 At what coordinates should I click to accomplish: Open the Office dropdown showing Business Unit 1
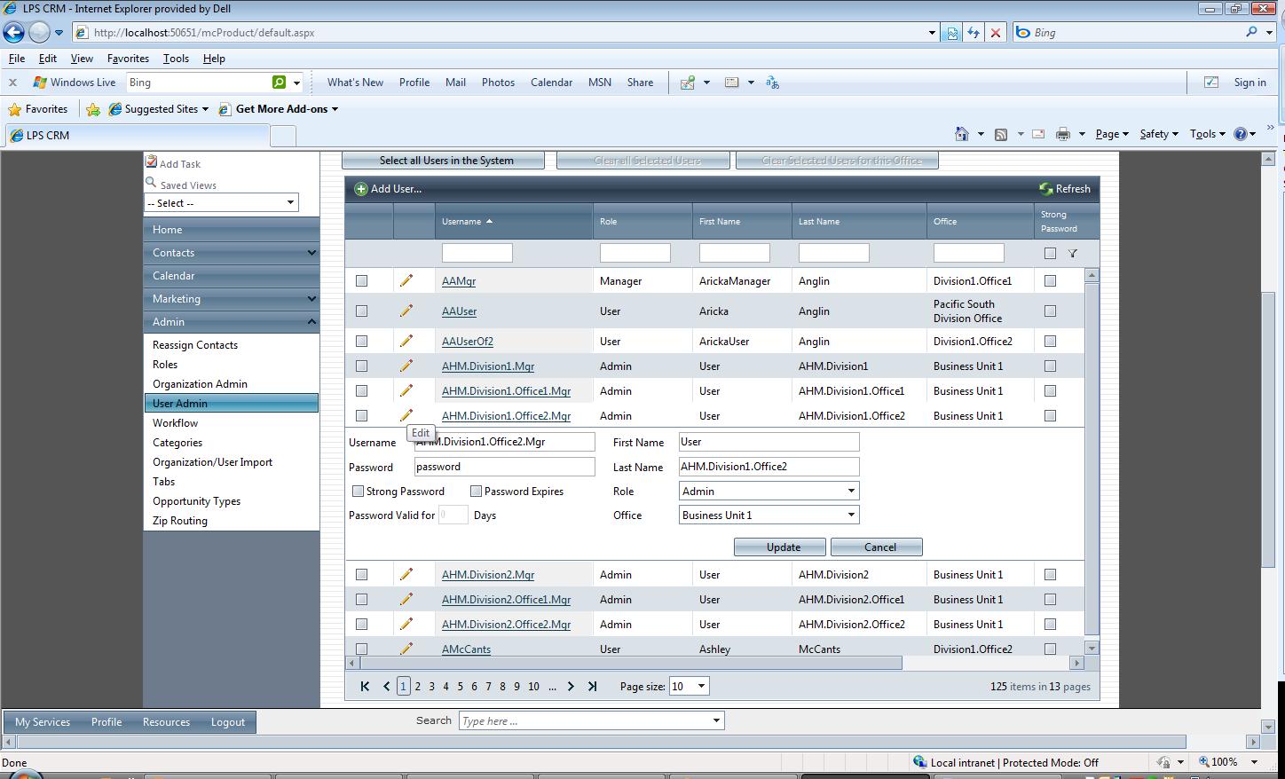click(769, 515)
